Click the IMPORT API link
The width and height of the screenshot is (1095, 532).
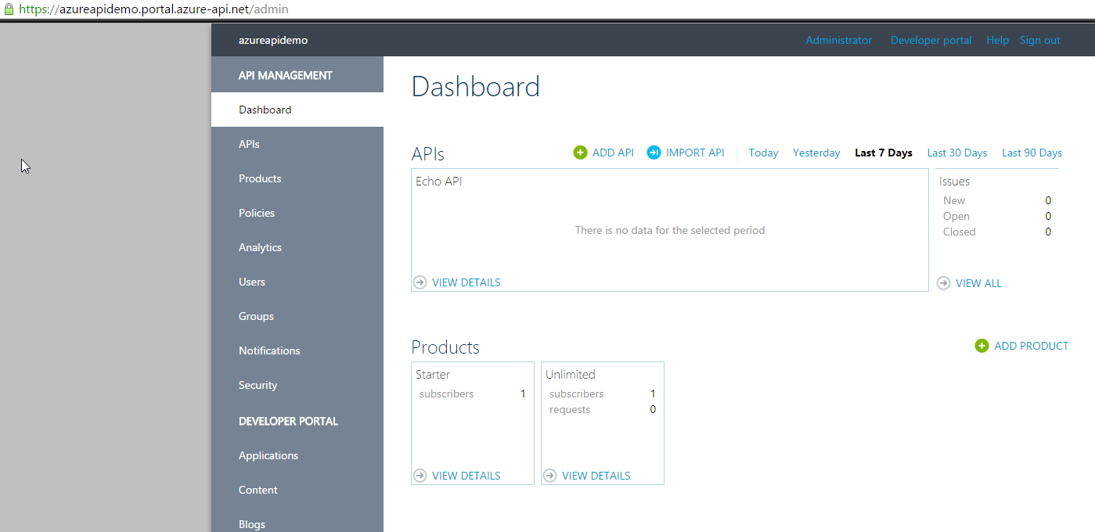coord(695,153)
